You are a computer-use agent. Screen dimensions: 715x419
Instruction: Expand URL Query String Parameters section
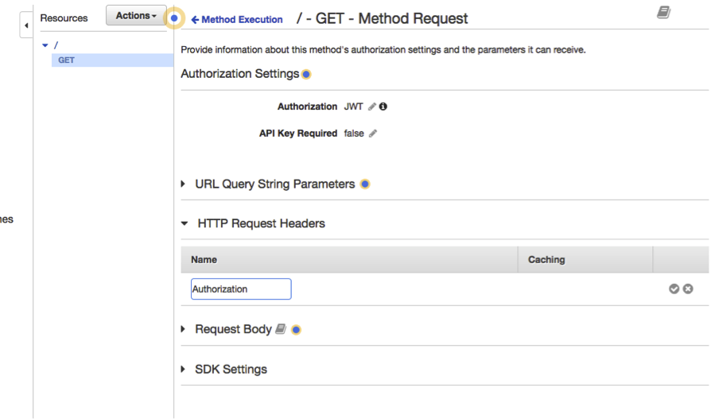click(x=183, y=184)
